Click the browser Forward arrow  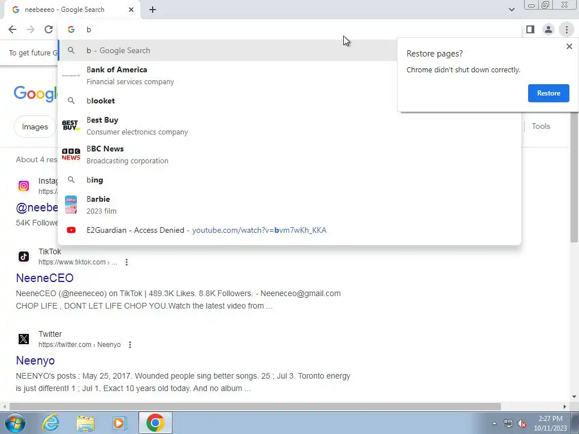pos(31,29)
